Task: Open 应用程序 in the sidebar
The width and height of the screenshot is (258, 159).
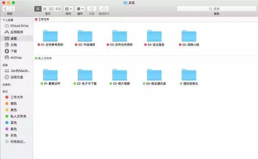Action: tap(17, 32)
